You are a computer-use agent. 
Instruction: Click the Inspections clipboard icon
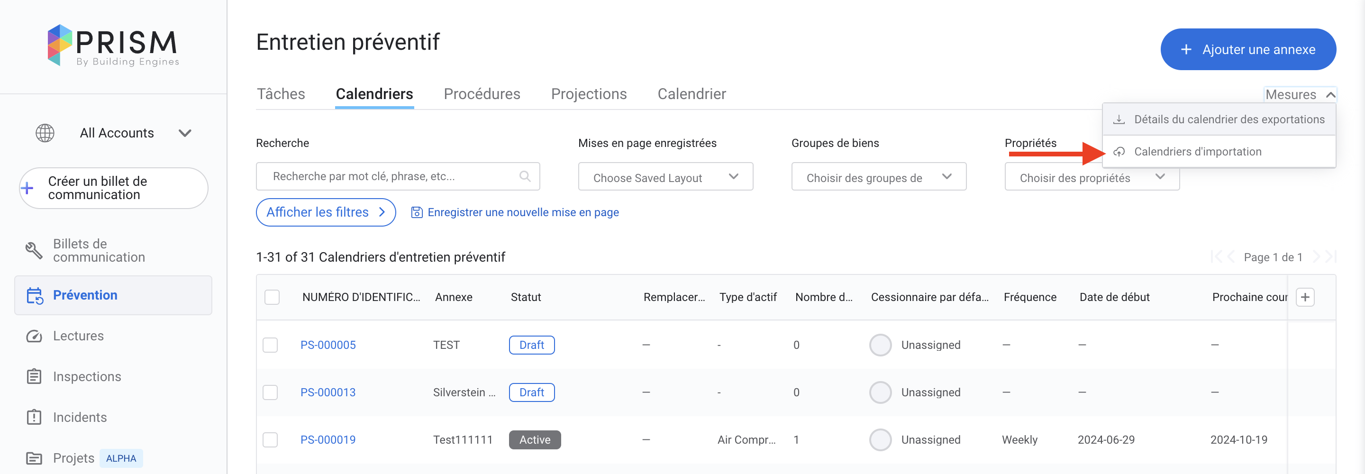coord(34,376)
